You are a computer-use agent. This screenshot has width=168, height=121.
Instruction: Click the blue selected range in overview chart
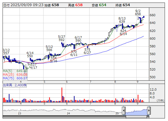pyautogui.click(x=136, y=112)
